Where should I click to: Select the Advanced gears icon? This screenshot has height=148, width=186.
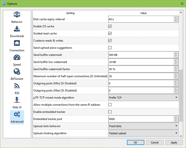click(17, 114)
